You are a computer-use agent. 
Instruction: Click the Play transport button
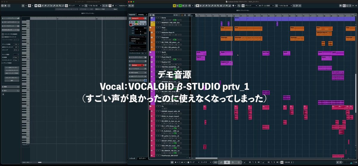[233, 162]
